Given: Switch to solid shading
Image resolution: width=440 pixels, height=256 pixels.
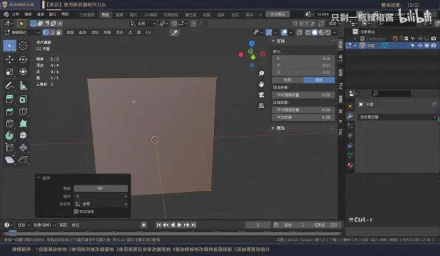Looking at the screenshot, I should click(x=315, y=33).
